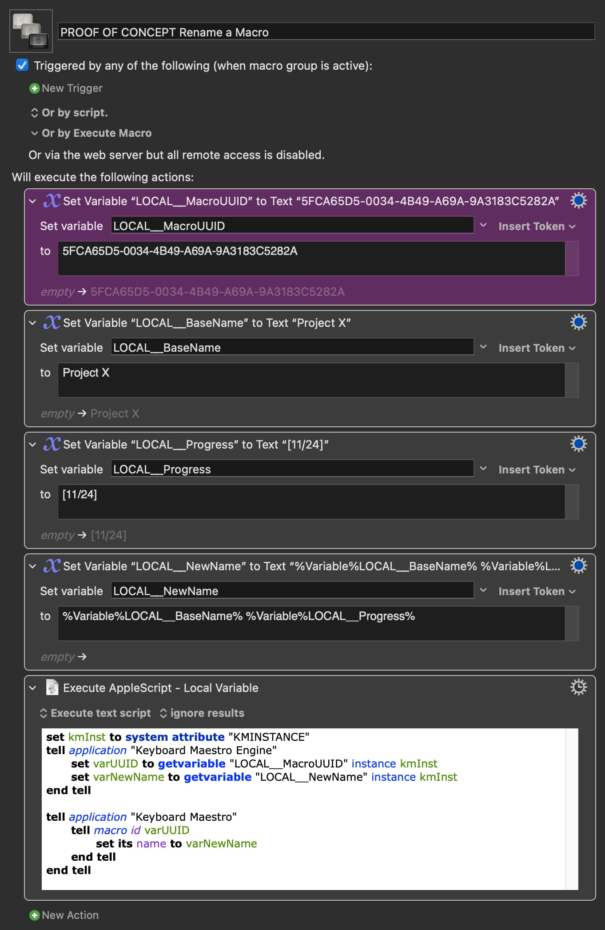Screen dimensions: 605x930
Task: Click the Project X text field
Action: (311, 380)
